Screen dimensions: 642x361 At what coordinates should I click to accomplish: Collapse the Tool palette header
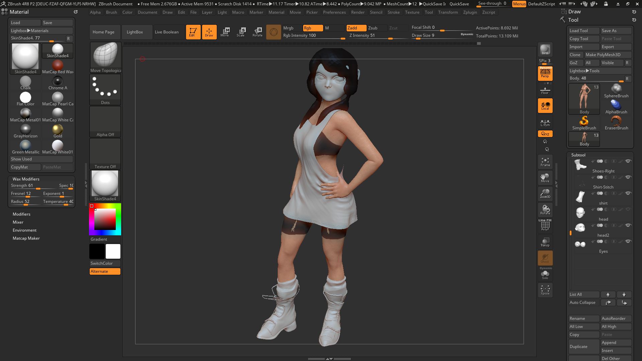[x=573, y=20]
